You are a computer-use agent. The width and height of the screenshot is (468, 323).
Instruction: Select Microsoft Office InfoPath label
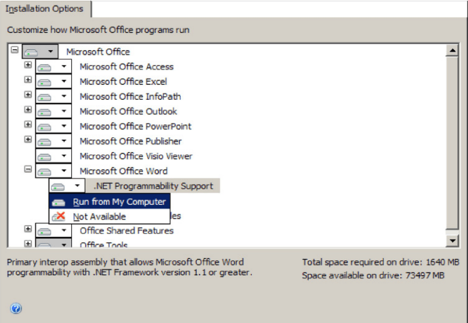pos(130,97)
